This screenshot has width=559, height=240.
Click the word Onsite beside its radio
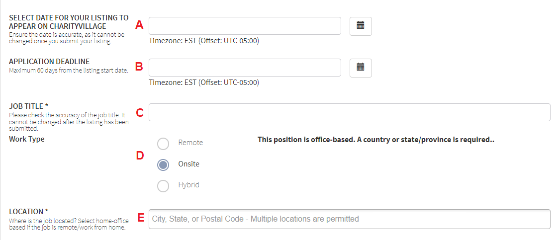point(188,164)
